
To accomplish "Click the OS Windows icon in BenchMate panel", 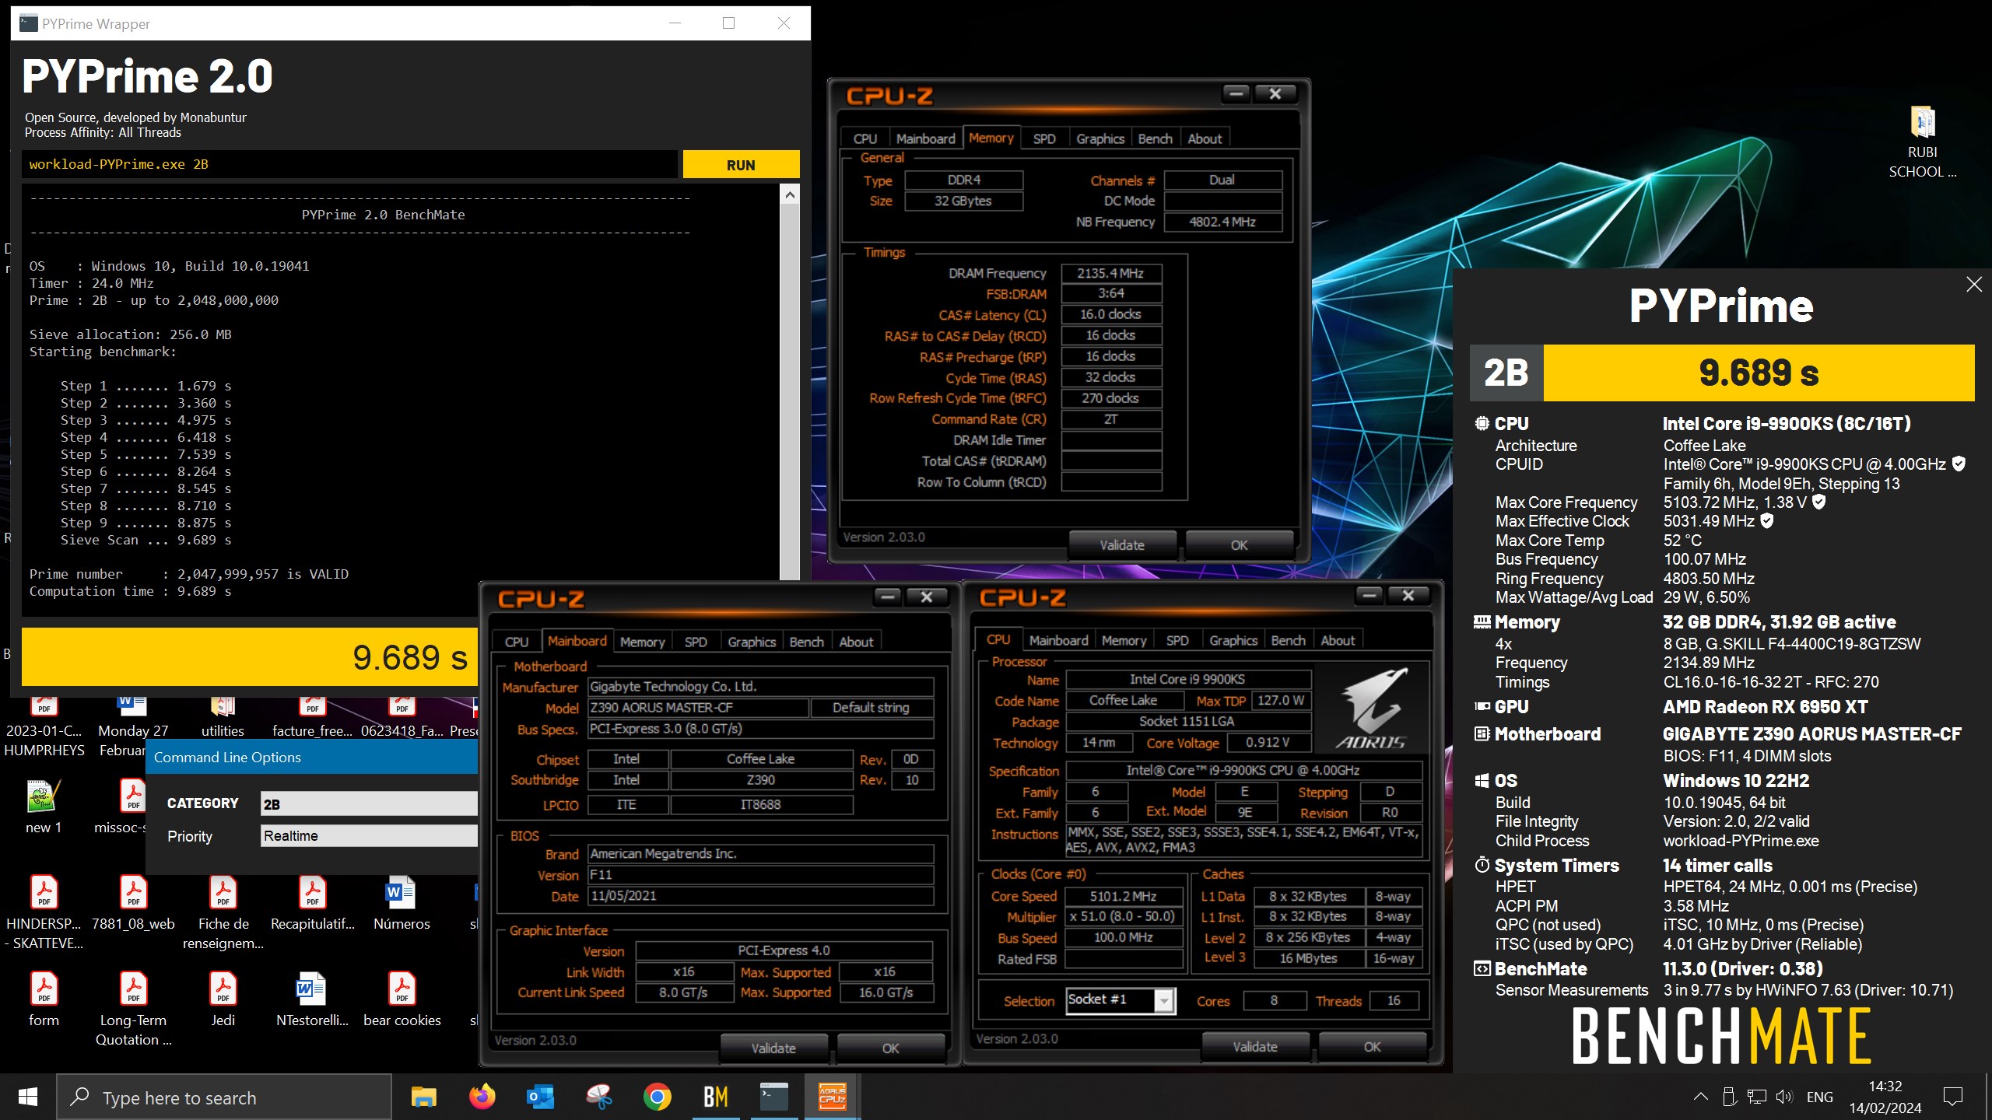I will (x=1482, y=781).
